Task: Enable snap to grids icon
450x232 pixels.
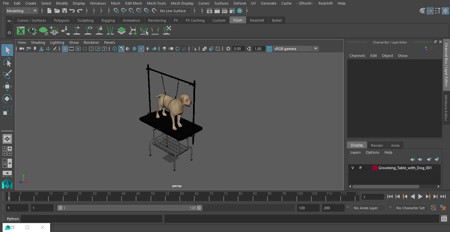Action: (116, 11)
